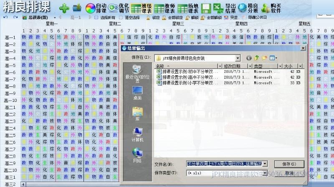Screen dimensions: 334x187
Task: Expand the 文件名 filename dropdown arrow
Action: pyautogui.click(x=265, y=164)
